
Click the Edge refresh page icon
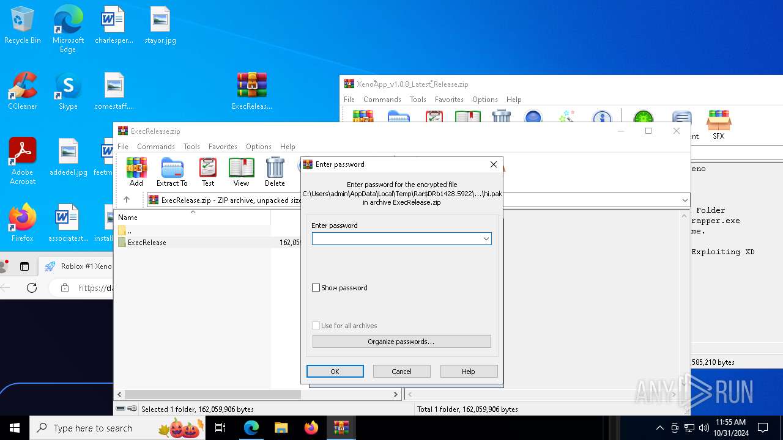(32, 288)
